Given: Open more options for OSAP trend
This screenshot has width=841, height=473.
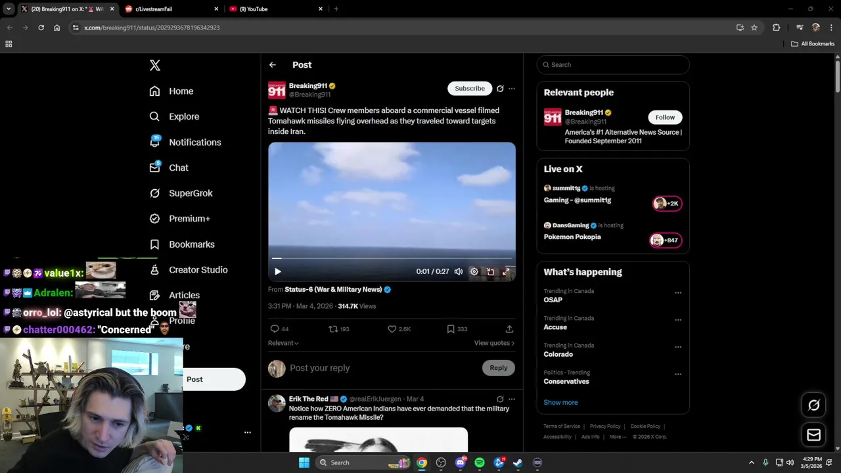Looking at the screenshot, I should (678, 293).
